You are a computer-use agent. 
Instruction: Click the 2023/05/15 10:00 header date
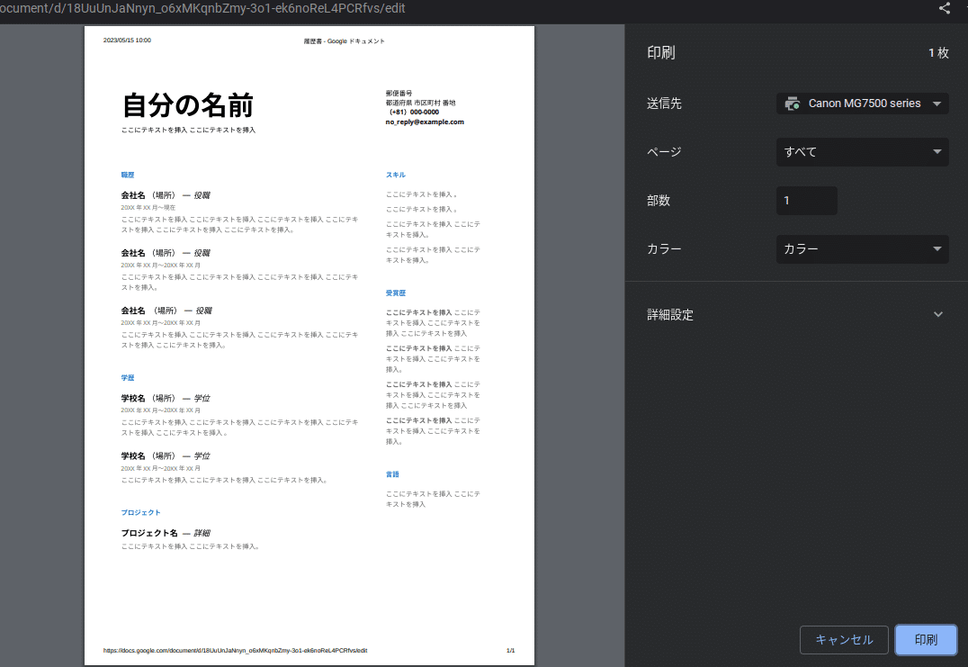tap(127, 41)
